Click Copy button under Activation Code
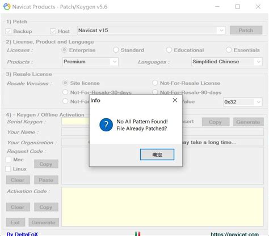The width and height of the screenshot is (269, 236). coord(46,207)
